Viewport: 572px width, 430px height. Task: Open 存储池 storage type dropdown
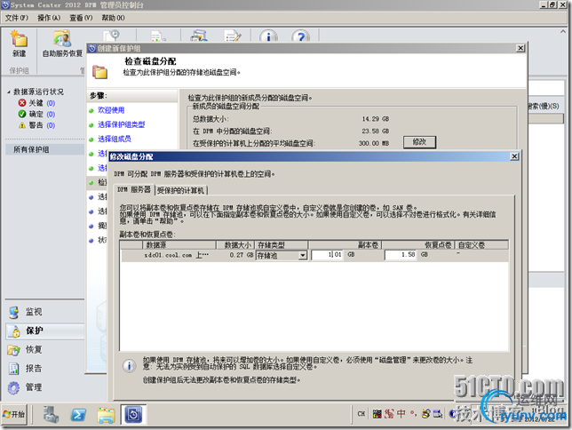302,255
